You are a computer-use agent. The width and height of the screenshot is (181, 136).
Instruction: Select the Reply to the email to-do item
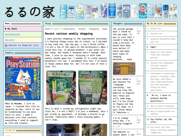(161, 55)
